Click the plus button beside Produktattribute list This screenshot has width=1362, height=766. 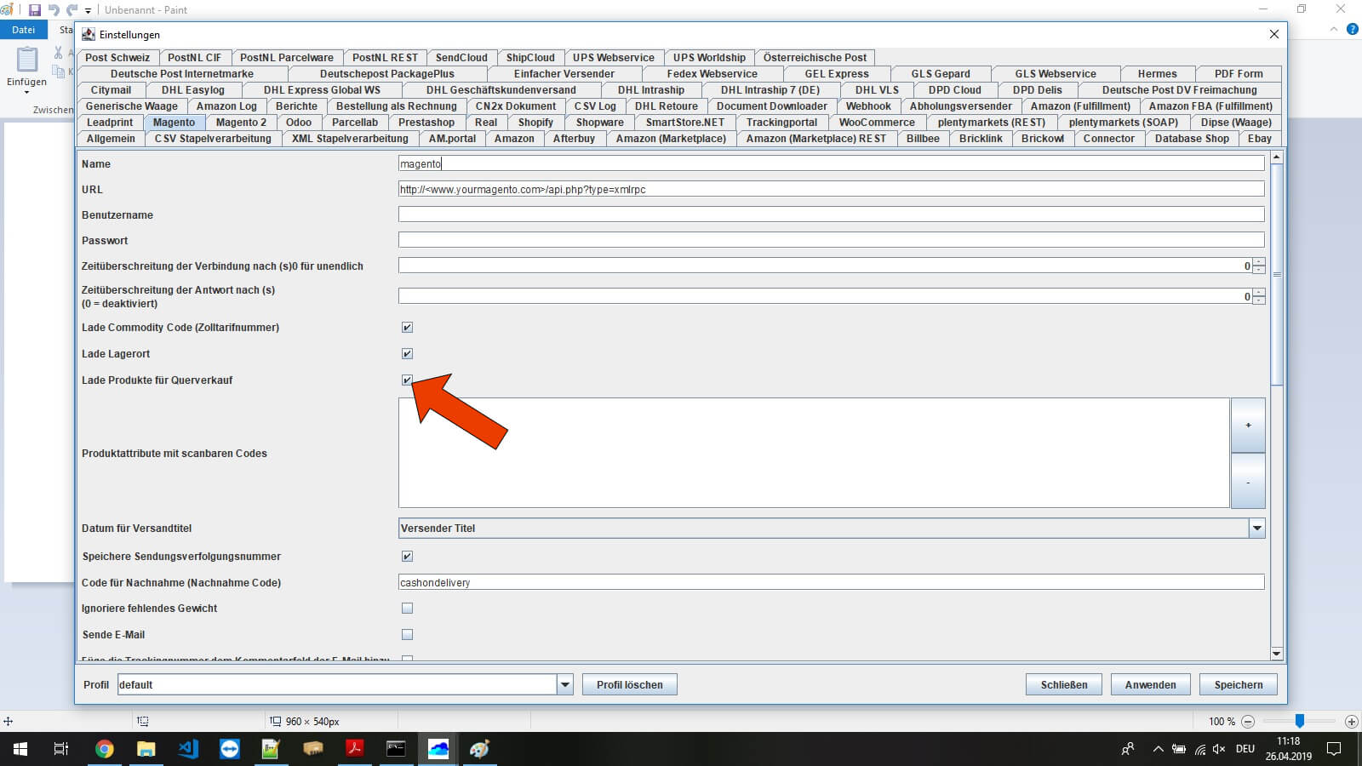pyautogui.click(x=1248, y=426)
